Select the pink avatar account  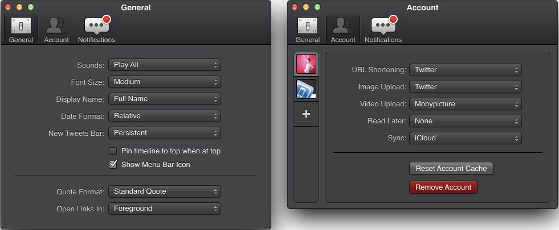[x=306, y=64]
